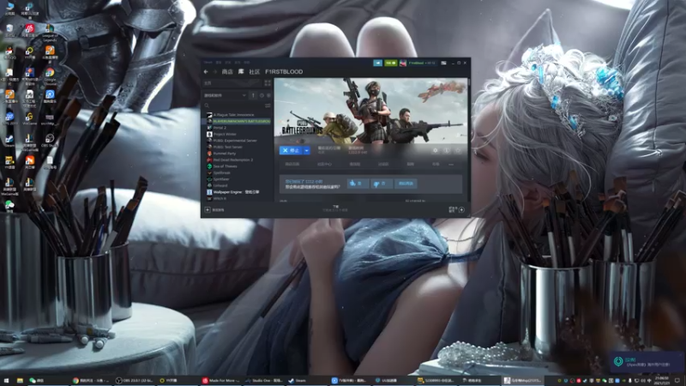
Task: Open the Google Chrome desktop shortcut
Action: click(50, 75)
